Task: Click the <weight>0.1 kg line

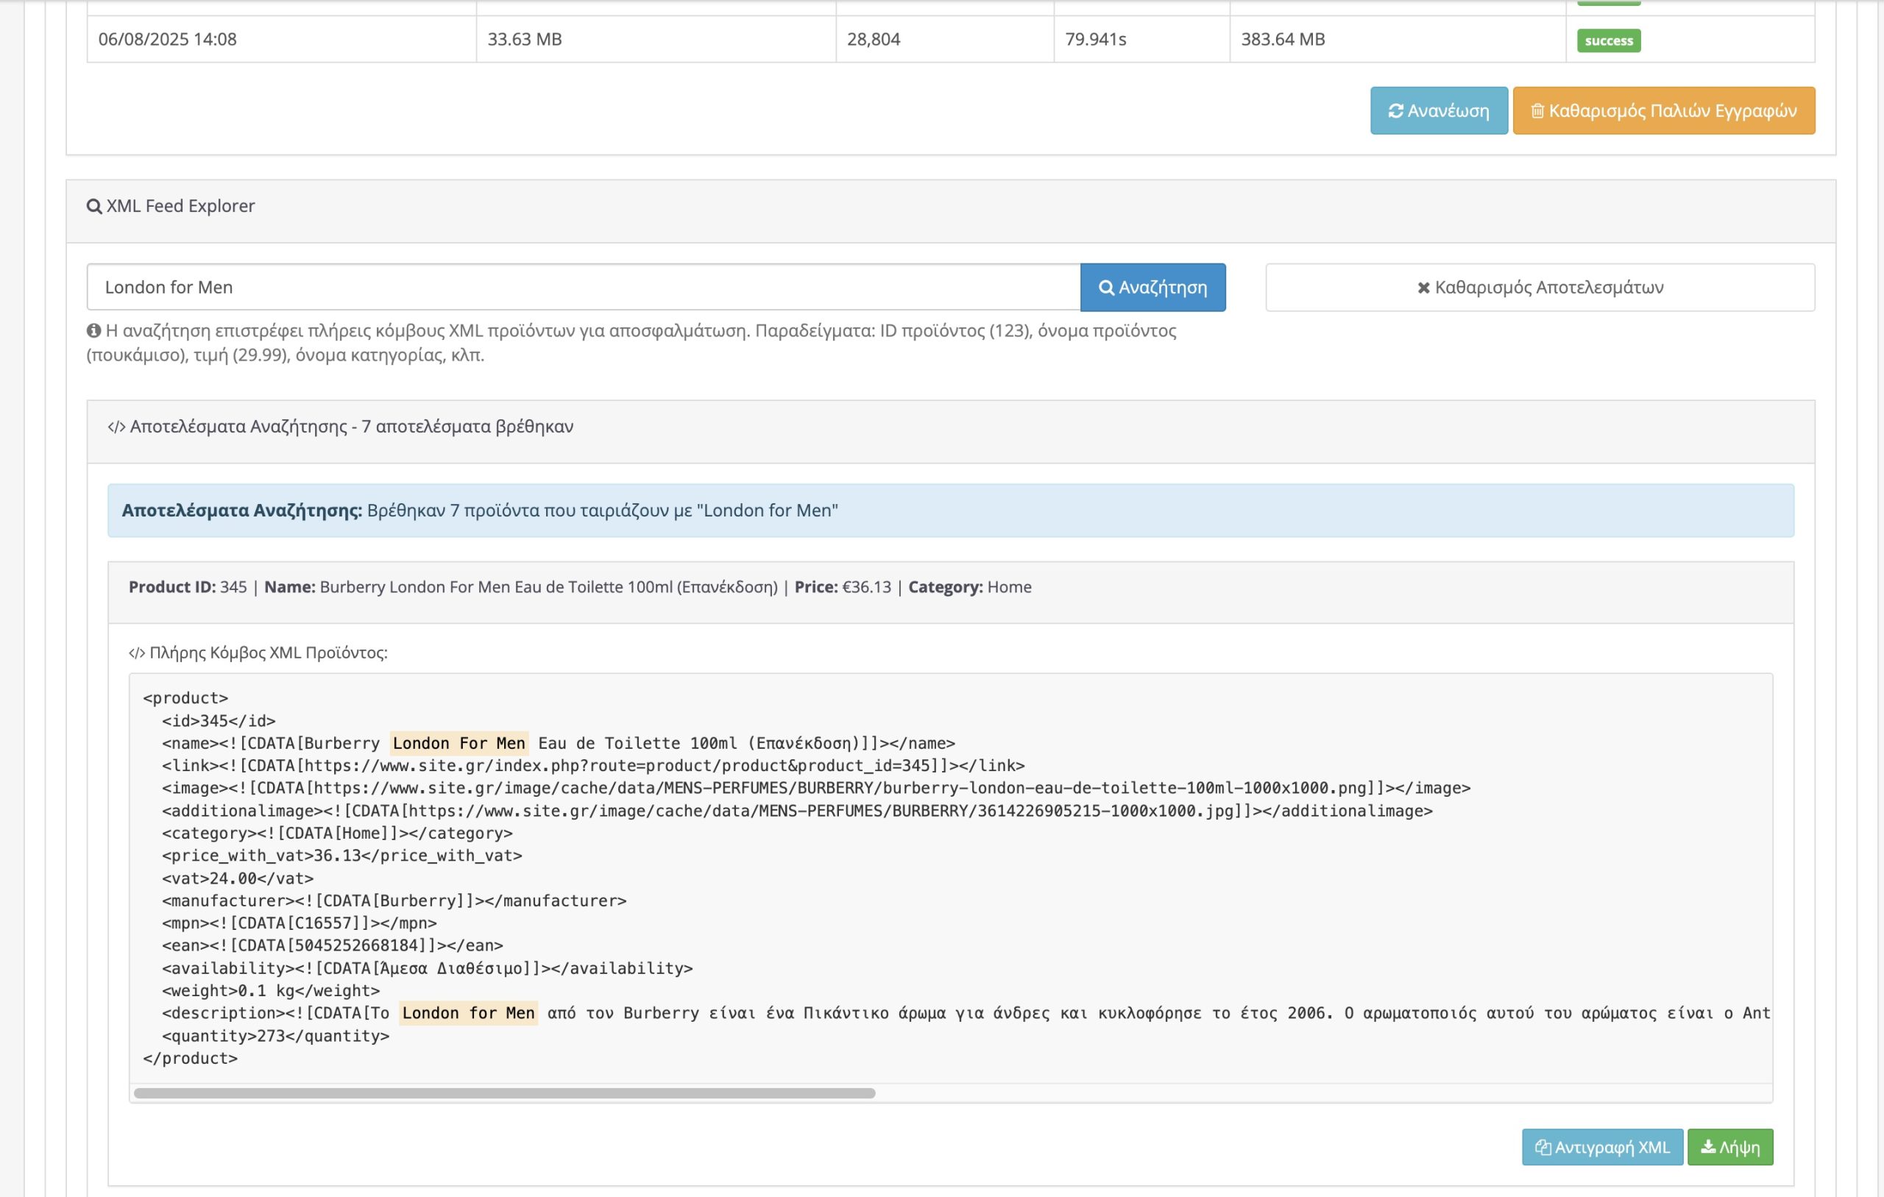Action: coord(271,990)
